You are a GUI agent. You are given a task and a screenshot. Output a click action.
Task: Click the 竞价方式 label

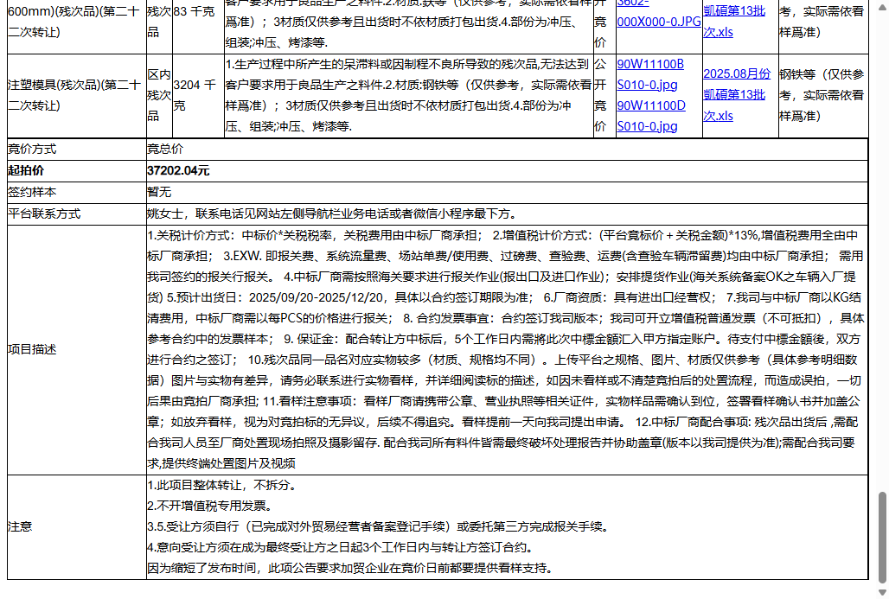(x=32, y=149)
